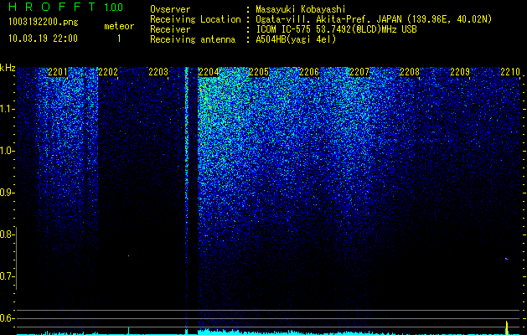Click Ogata-vill. Akita-Pref. JAPAN location text
The width and height of the screenshot is (527, 335).
[374, 19]
